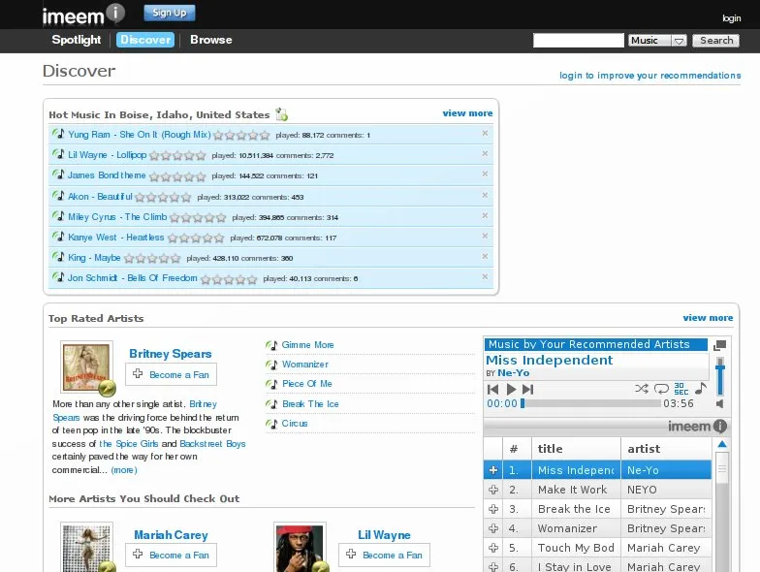Remove Jon Schmidt - Bells Of Freedom row

(485, 276)
